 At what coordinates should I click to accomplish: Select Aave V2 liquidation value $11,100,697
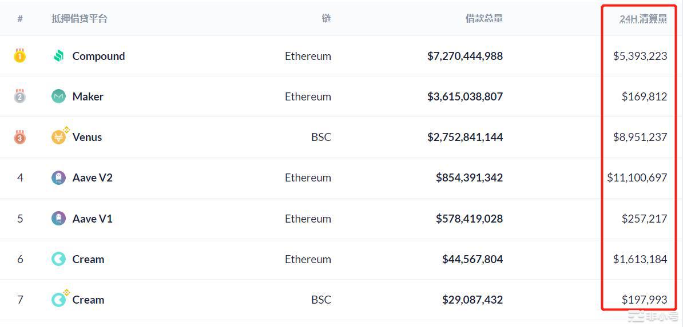coord(637,178)
